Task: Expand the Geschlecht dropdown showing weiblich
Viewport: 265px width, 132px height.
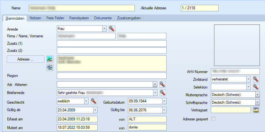Action: tap(86, 101)
